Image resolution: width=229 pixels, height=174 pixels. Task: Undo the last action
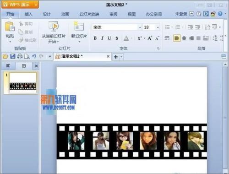34,56
